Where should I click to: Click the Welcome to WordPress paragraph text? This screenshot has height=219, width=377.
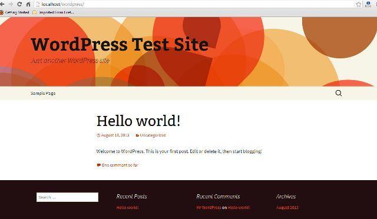[x=179, y=151]
